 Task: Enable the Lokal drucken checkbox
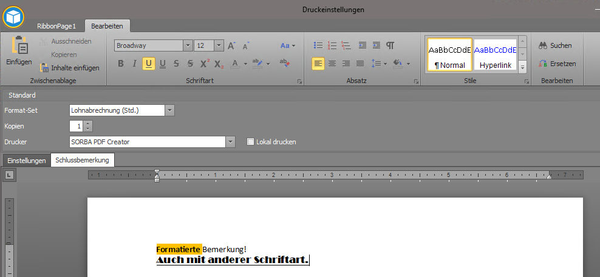click(250, 142)
